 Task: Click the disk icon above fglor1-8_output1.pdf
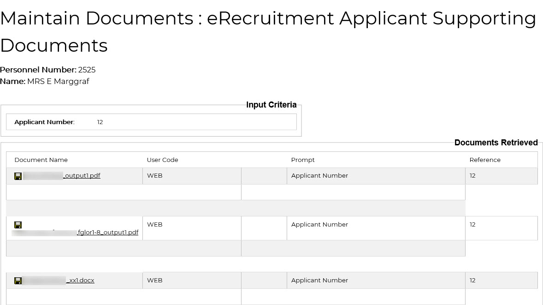tap(18, 225)
